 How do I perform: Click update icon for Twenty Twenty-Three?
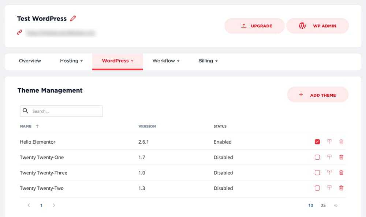(x=329, y=173)
